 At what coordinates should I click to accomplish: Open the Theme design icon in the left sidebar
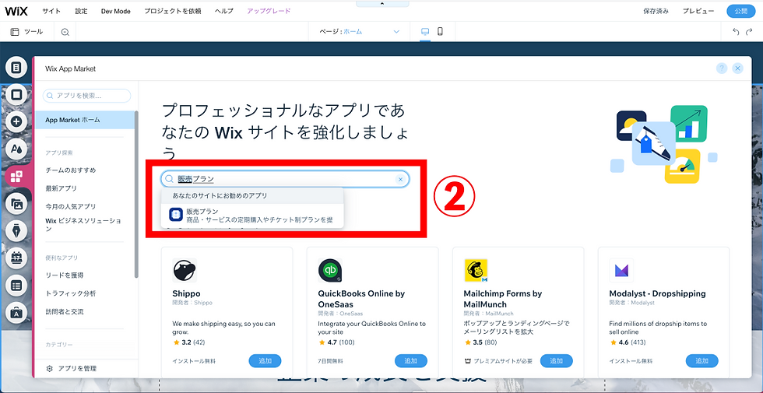click(x=16, y=149)
